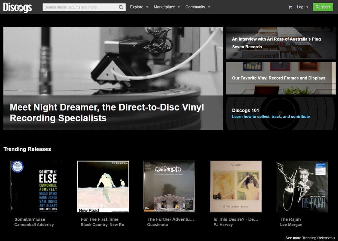Open the Night Dreamer feature headline
Image resolution: width=338 pixels, height=241 pixels.
(x=107, y=113)
